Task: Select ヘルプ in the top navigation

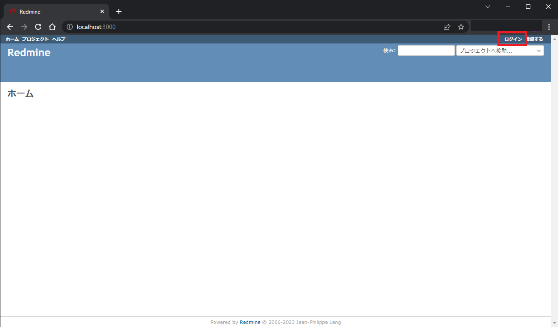Action: [58, 39]
